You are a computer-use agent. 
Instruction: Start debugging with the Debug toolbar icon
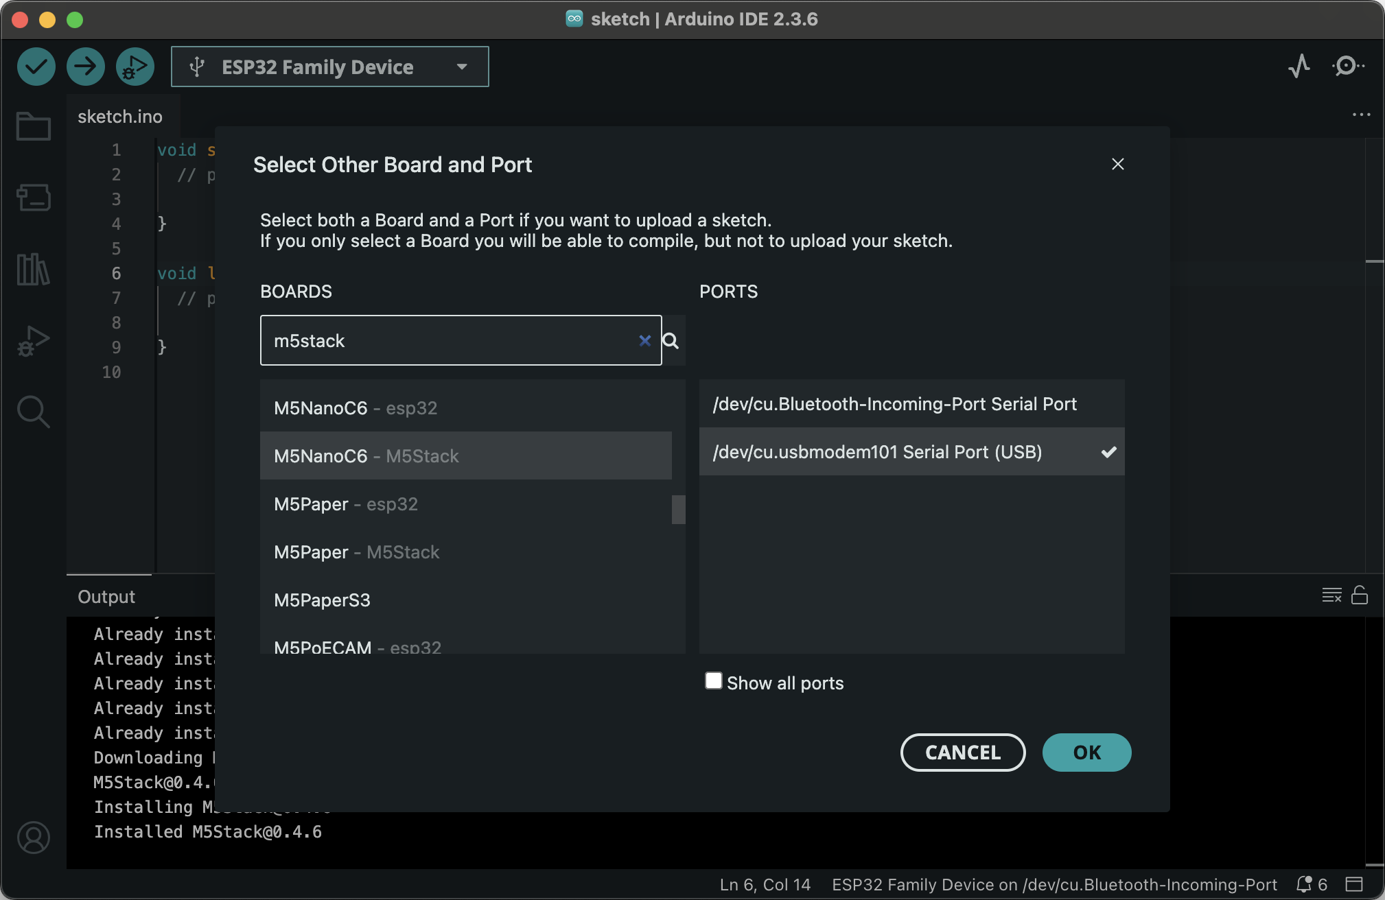tap(135, 67)
